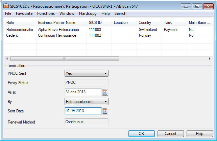
Task: Open the Functions menu
Action: (x=46, y=13)
